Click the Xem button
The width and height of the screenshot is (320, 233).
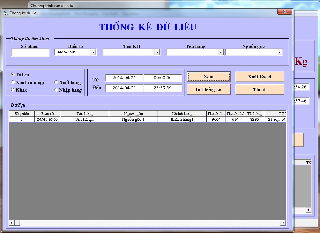pyautogui.click(x=209, y=77)
